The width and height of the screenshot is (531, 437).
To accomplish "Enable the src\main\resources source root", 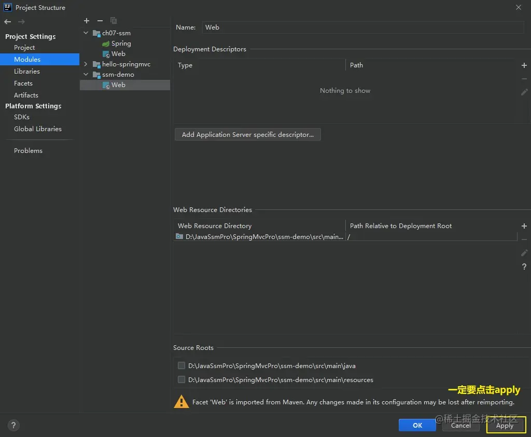I will [181, 379].
